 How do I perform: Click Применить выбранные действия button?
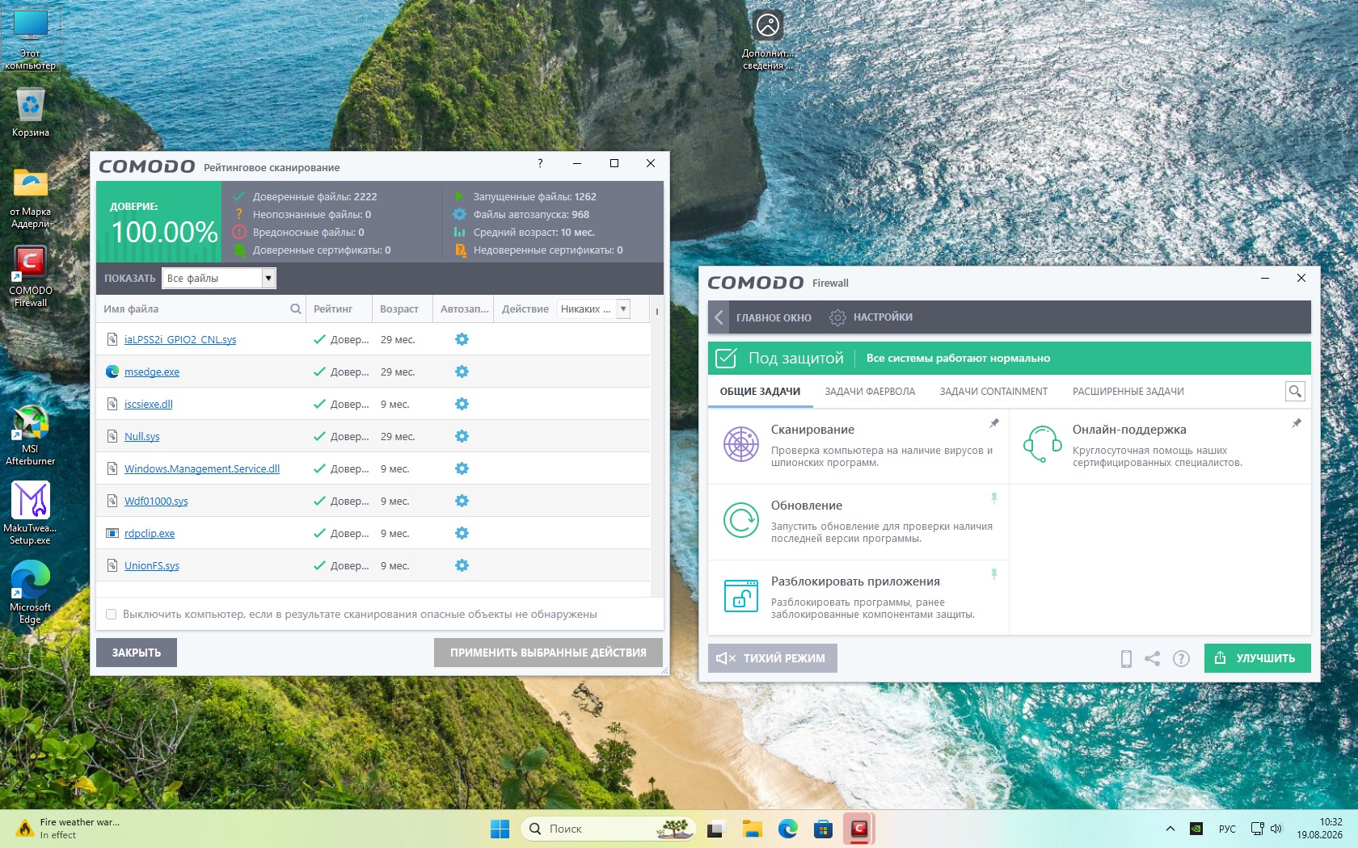coord(548,653)
